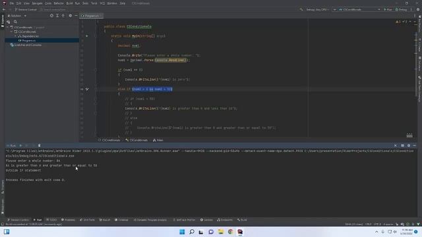422x237 pixels.
Task: Open the Help menu
Action: click(x=123, y=3)
